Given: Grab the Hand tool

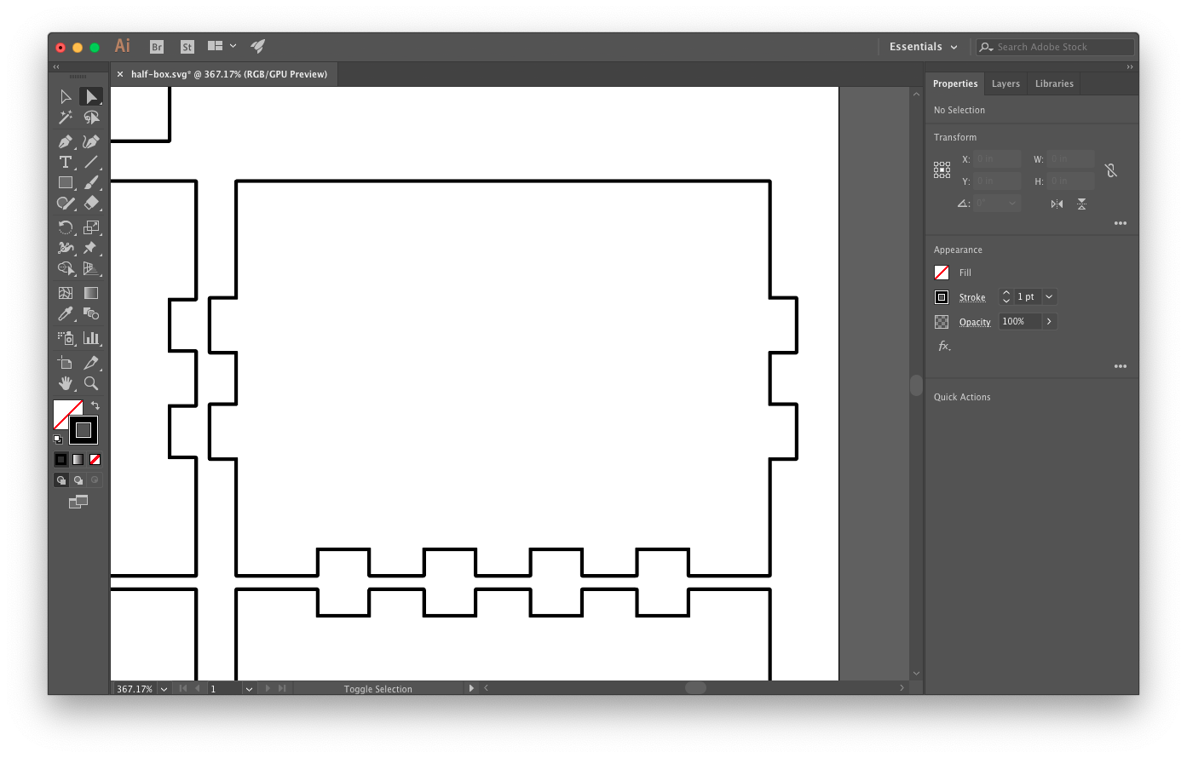Looking at the screenshot, I should click(66, 383).
